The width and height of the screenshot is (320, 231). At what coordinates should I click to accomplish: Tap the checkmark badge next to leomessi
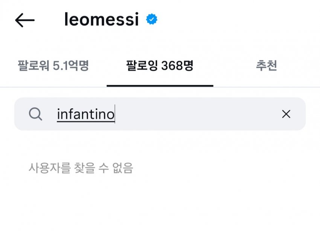152,19
